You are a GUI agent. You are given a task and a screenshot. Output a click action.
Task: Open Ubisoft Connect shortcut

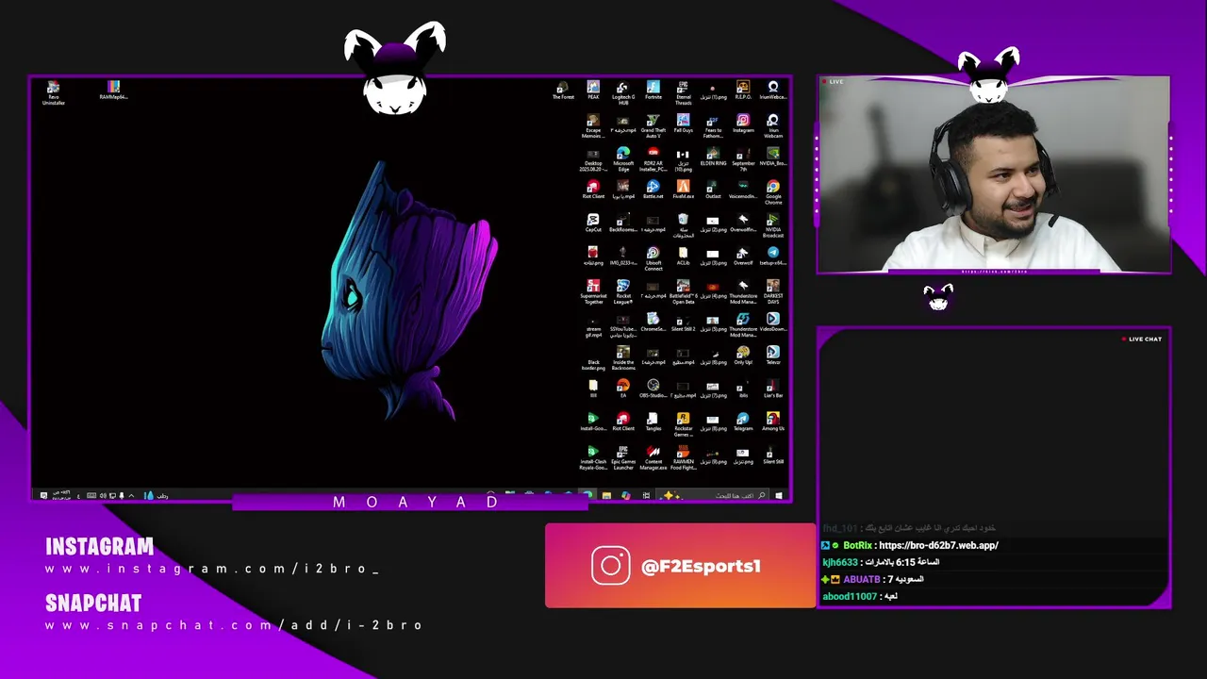pyautogui.click(x=653, y=259)
